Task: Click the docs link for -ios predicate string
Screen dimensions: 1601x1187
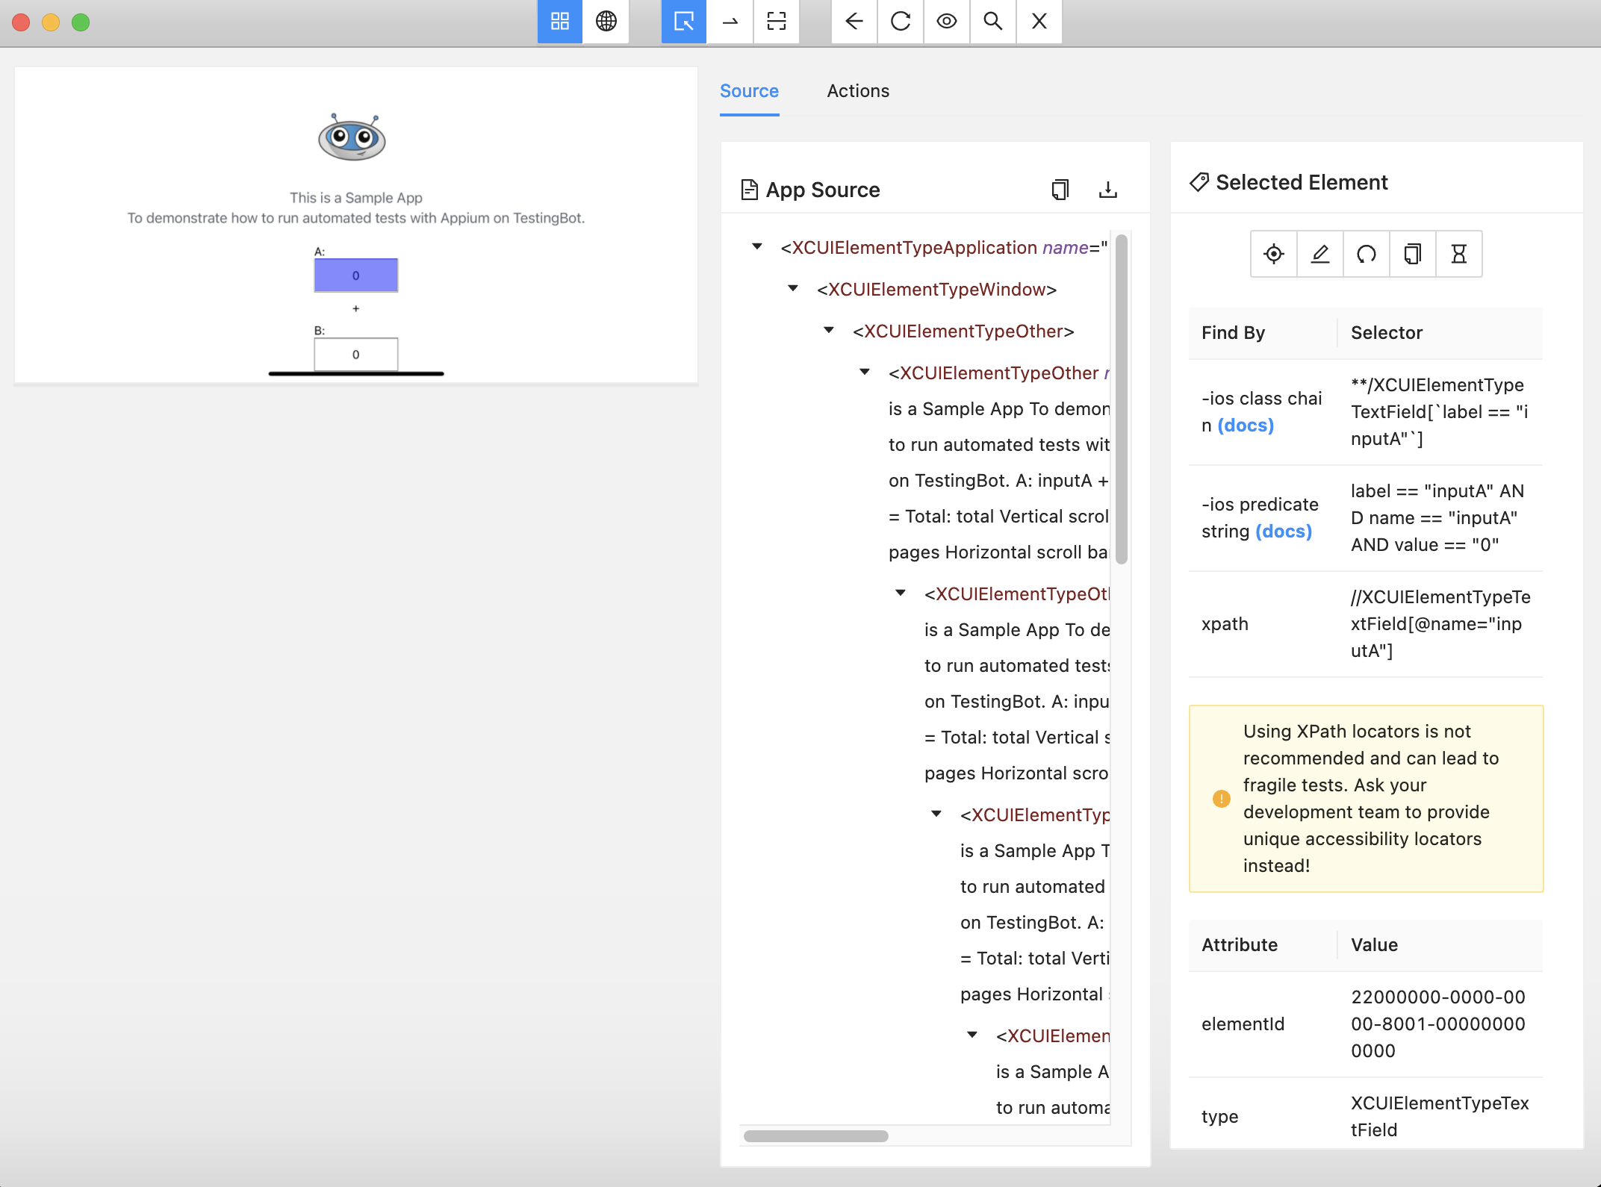Action: (1284, 530)
